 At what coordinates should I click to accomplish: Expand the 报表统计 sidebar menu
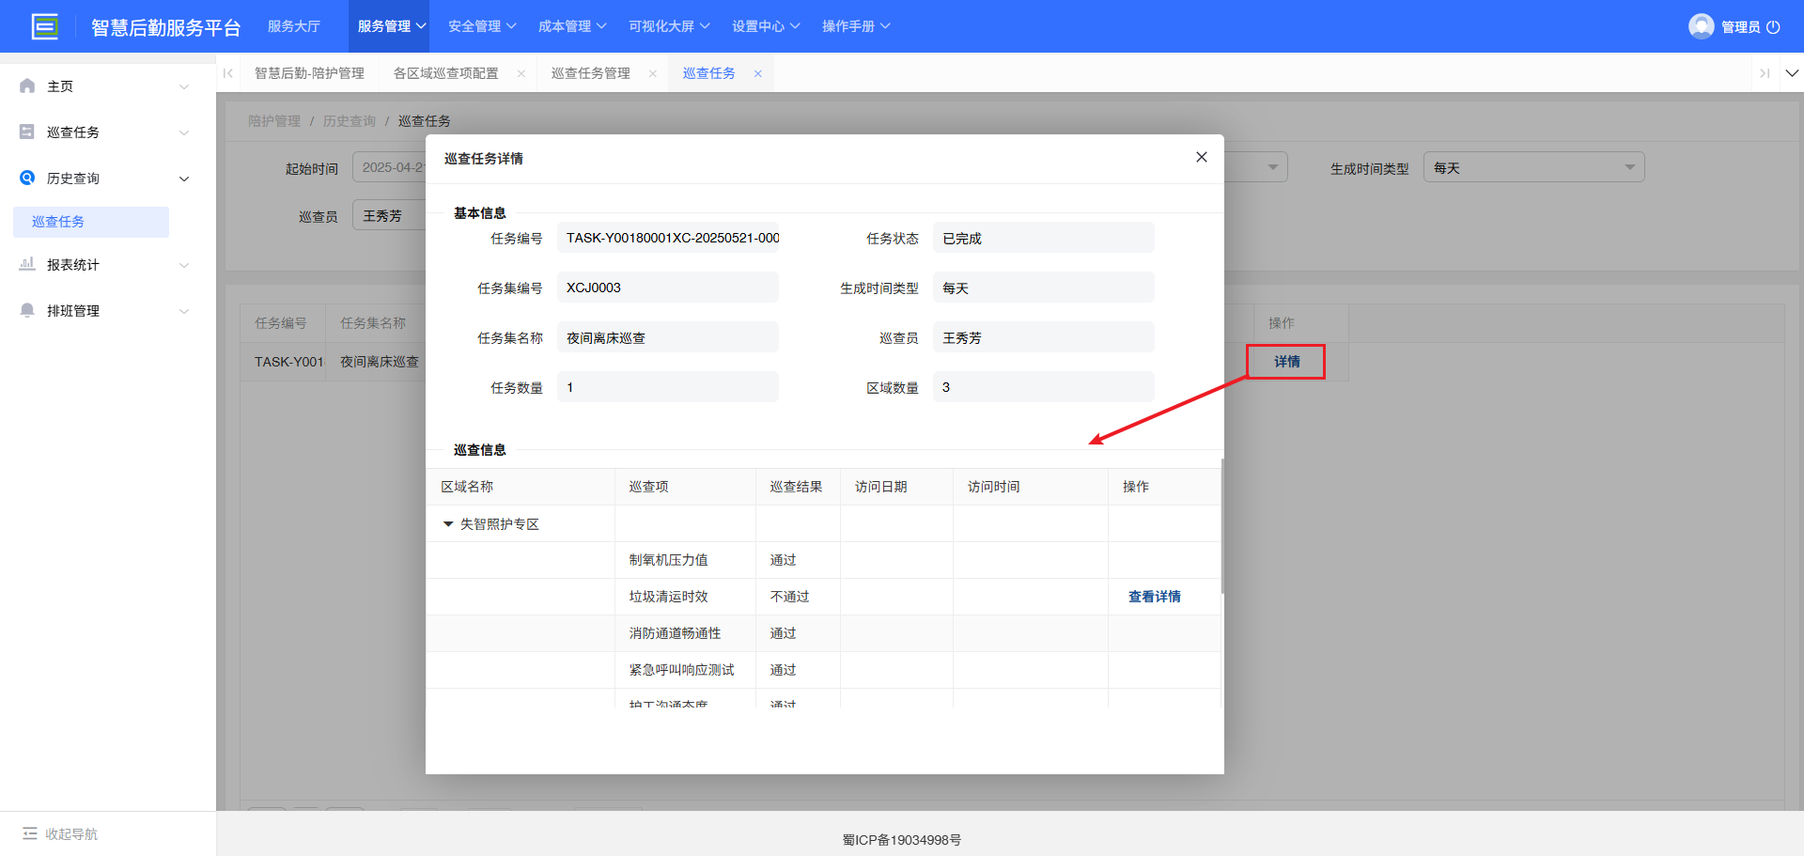(x=184, y=265)
